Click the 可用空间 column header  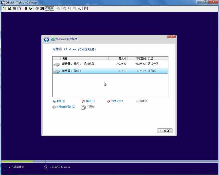pyautogui.click(x=137, y=58)
